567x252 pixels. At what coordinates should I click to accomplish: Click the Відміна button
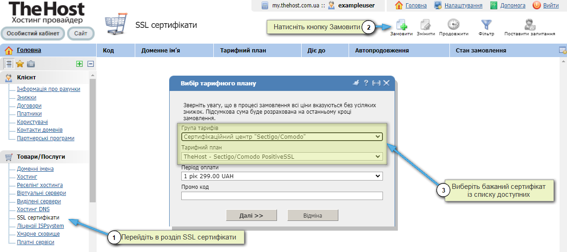click(313, 215)
